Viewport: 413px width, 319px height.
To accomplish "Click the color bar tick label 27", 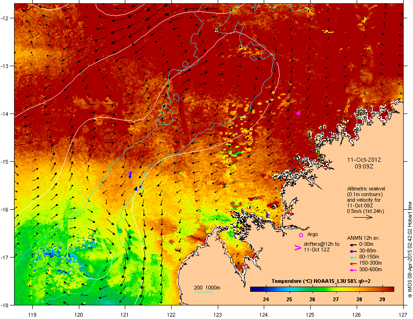I will [x=336, y=299].
